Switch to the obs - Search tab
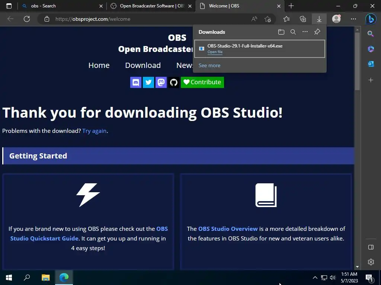This screenshot has height=285, width=381. pyautogui.click(x=62, y=6)
